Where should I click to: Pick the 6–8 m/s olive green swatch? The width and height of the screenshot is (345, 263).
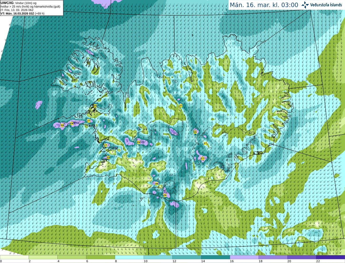pos(101,257)
